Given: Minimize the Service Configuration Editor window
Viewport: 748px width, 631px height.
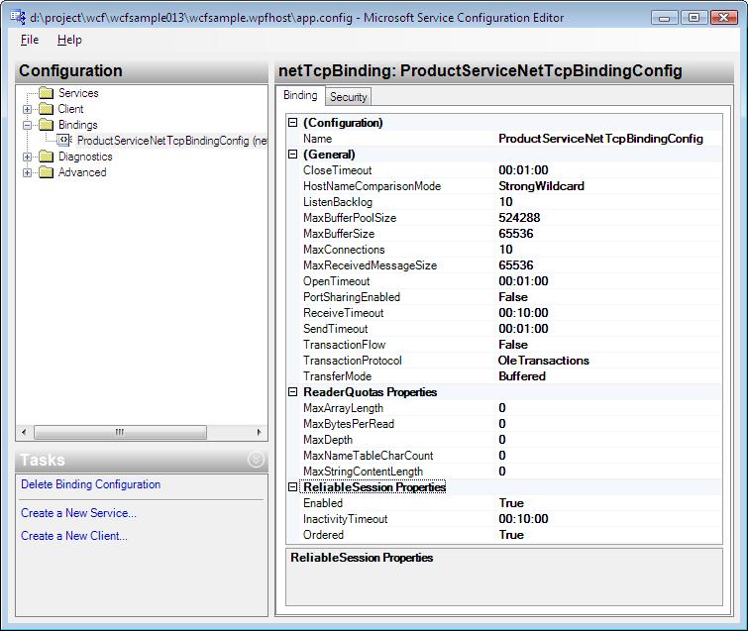Looking at the screenshot, I should click(x=664, y=18).
